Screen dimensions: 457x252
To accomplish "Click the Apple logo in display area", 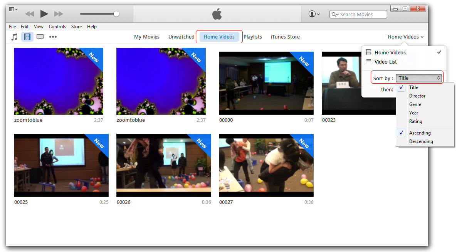I will click(x=217, y=14).
